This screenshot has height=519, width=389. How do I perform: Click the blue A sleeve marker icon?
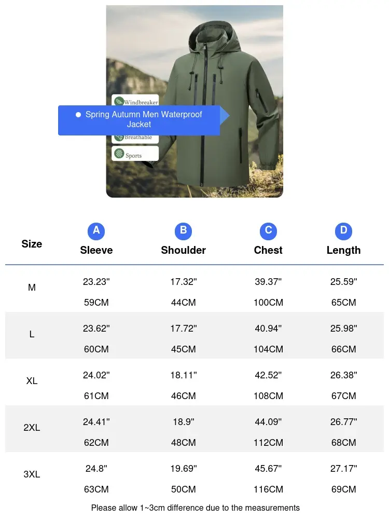[96, 231]
